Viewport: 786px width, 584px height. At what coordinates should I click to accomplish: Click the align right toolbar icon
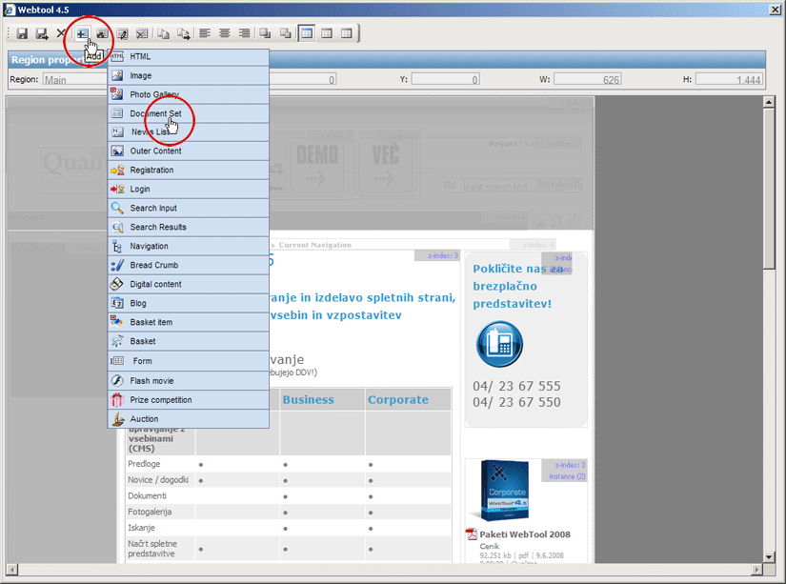tap(245, 33)
